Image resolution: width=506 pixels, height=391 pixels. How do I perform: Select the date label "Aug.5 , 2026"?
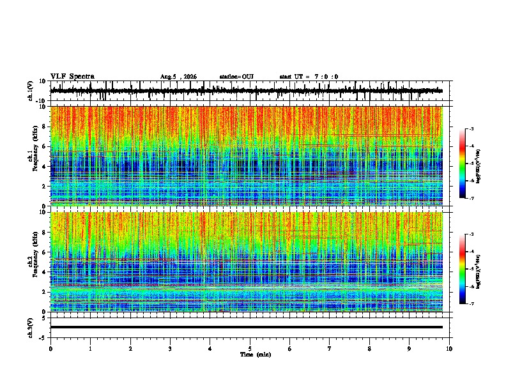(x=178, y=77)
